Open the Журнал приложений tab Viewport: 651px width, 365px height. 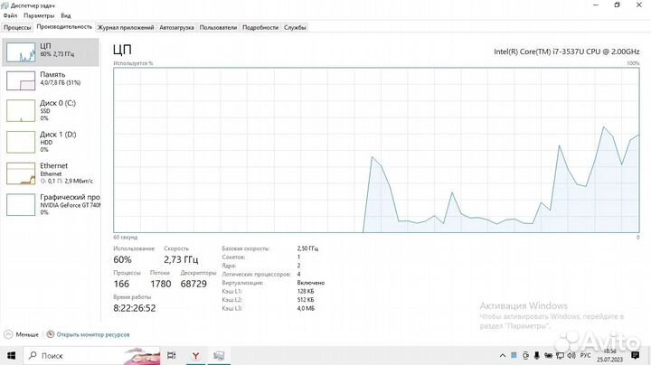click(126, 27)
